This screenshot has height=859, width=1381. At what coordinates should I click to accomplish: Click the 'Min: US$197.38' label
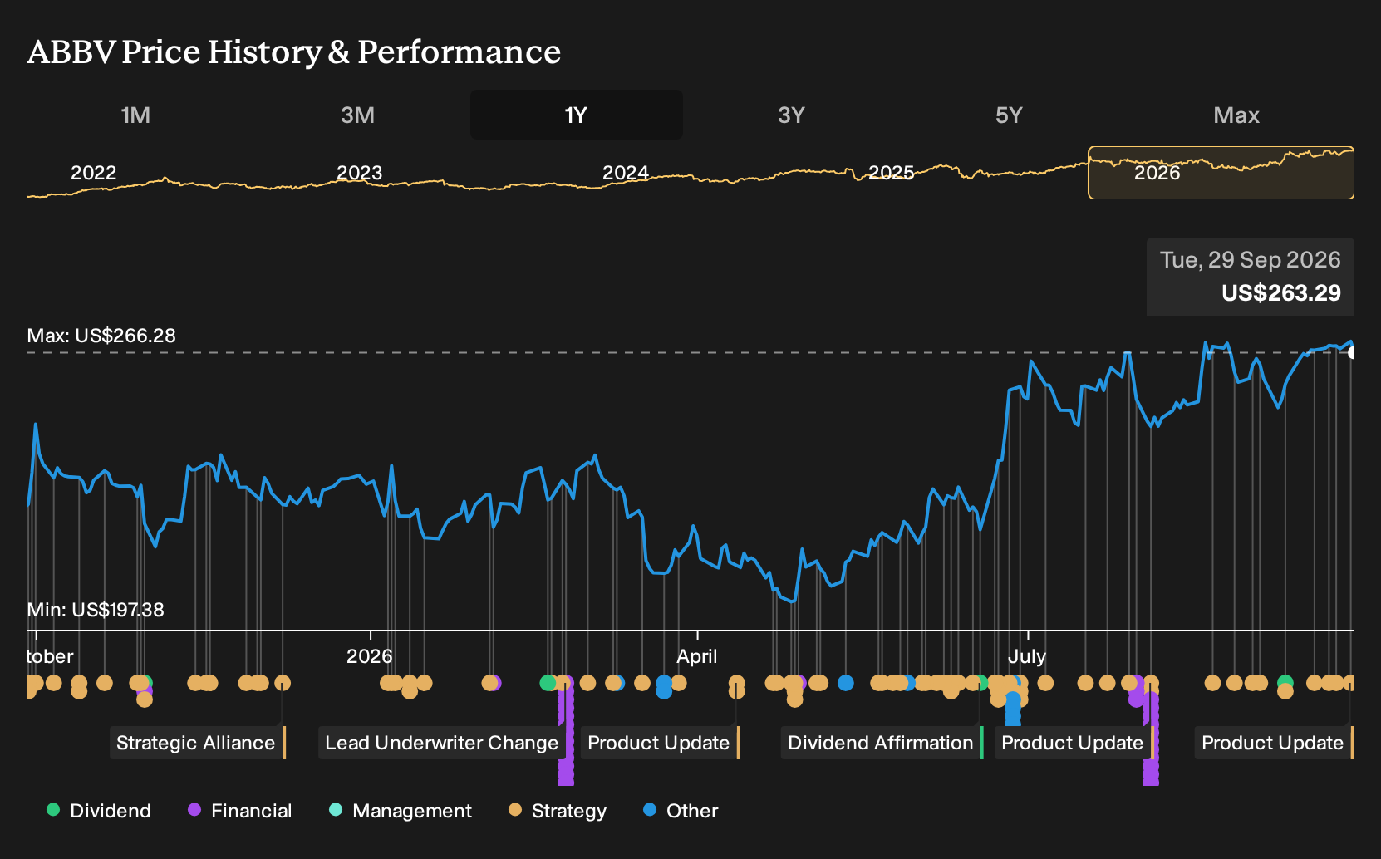point(96,610)
